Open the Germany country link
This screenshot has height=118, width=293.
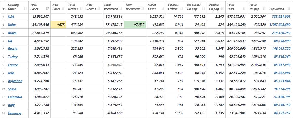[x=15, y=113]
